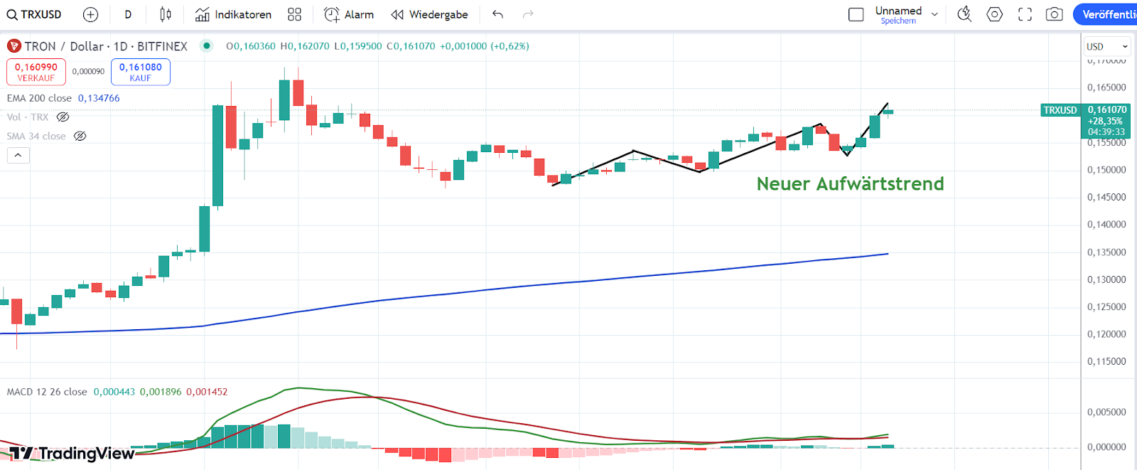
Task: Select the MACD 12 26 close legend
Action: (x=47, y=392)
